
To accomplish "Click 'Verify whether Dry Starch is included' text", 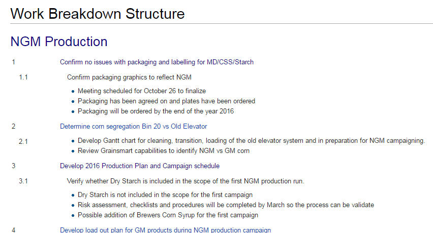I will coord(185,181).
